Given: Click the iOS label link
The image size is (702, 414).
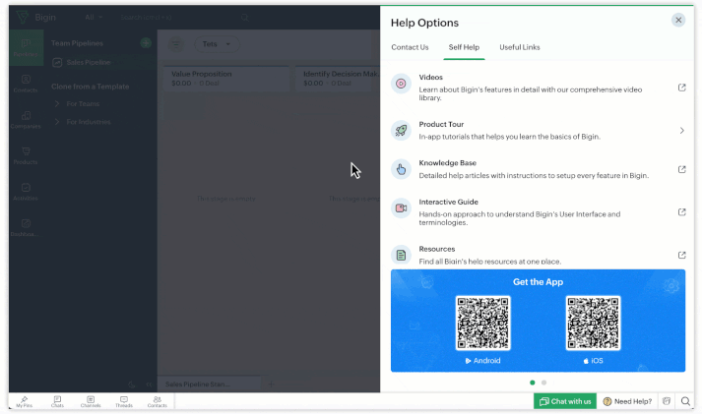Looking at the screenshot, I should pos(593,361).
